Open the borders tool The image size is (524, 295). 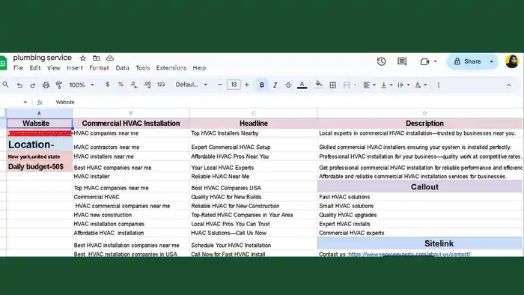tap(333, 85)
